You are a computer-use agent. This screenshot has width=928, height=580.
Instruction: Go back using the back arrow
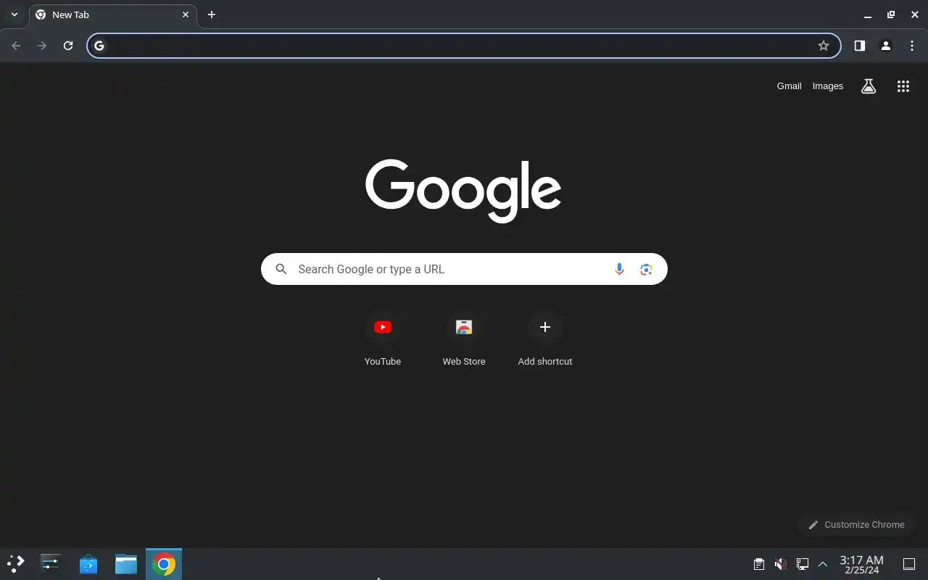click(x=16, y=46)
